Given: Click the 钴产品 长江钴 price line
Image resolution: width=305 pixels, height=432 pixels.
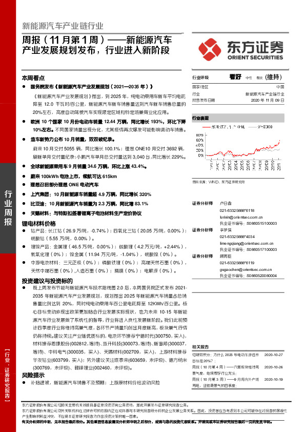Looking at the screenshot, I should [x=109, y=234].
